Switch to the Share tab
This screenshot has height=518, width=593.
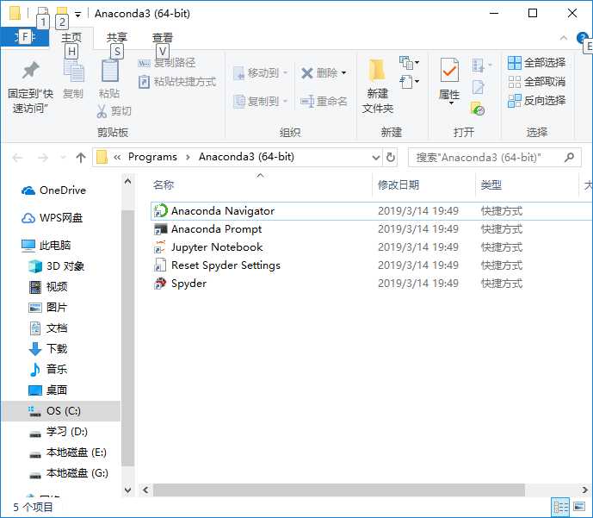(117, 37)
